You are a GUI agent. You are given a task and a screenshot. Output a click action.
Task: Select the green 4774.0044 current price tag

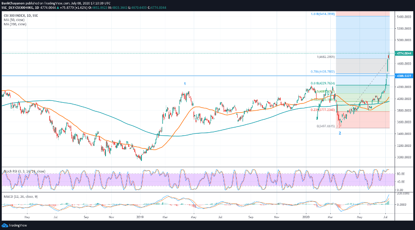[401, 54]
